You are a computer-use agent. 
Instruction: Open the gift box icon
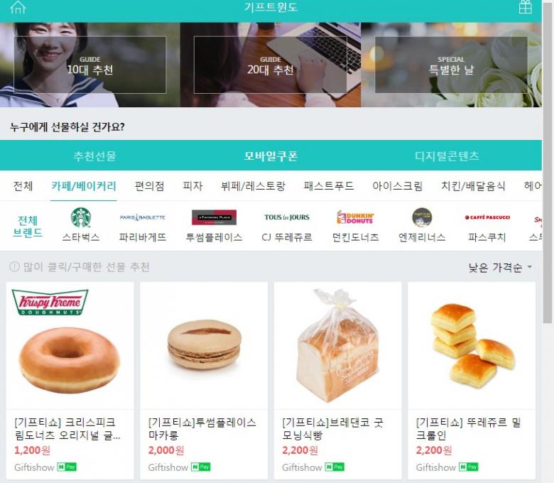[x=525, y=6]
